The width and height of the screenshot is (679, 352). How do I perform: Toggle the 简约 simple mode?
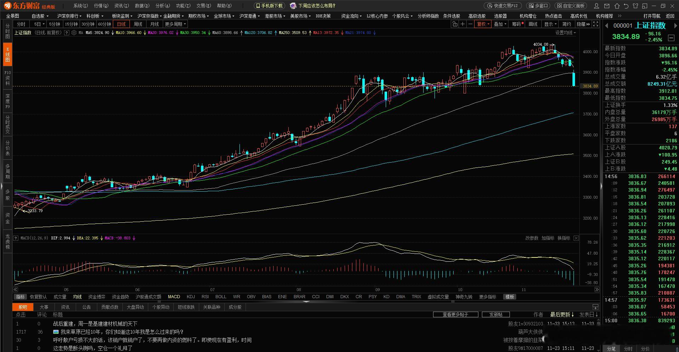coord(567,24)
